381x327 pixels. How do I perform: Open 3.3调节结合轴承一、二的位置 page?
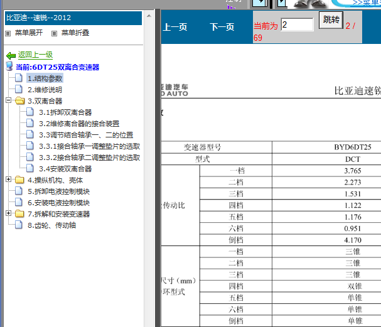[86, 135]
